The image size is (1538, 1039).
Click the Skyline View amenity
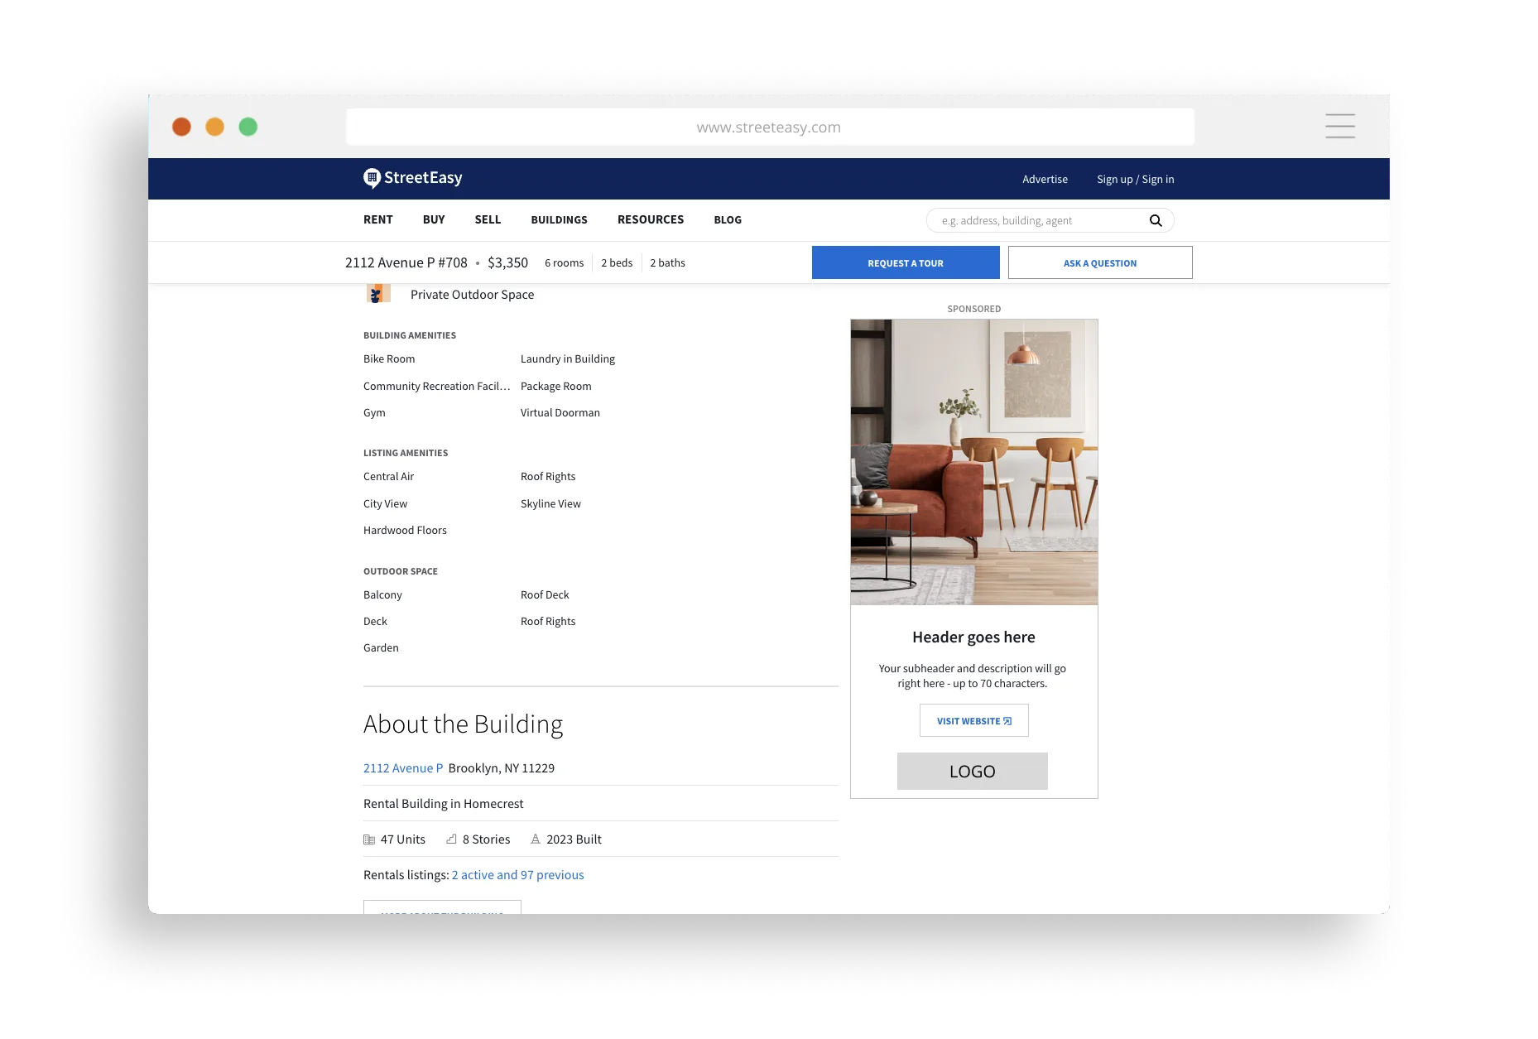tap(550, 503)
